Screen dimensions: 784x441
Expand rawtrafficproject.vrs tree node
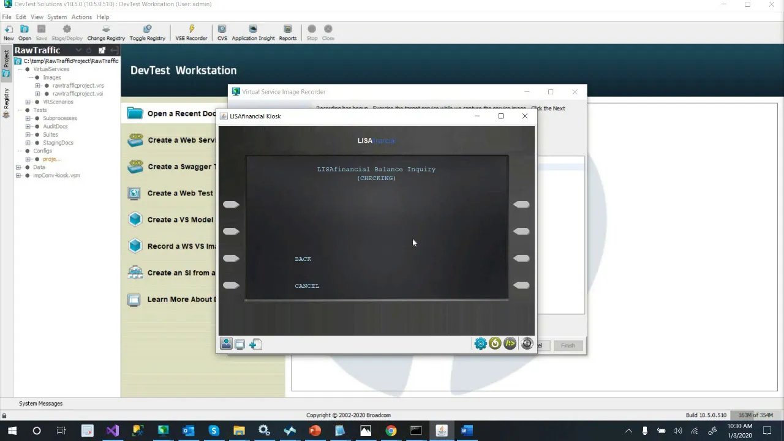pyautogui.click(x=38, y=86)
